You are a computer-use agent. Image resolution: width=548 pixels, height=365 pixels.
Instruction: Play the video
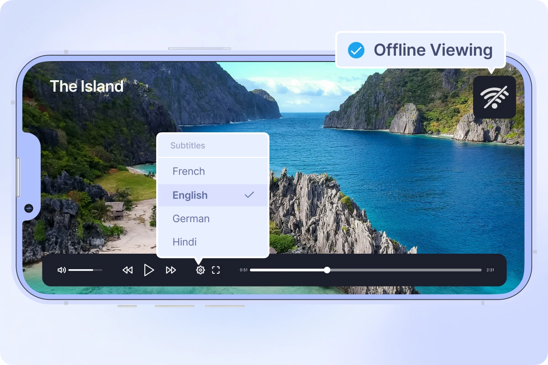point(149,270)
